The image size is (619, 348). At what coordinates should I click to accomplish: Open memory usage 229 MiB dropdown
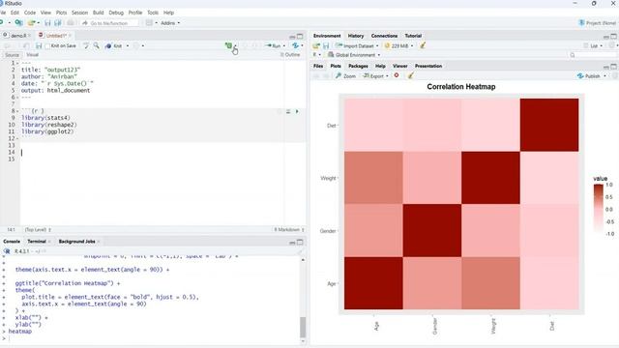coord(399,46)
